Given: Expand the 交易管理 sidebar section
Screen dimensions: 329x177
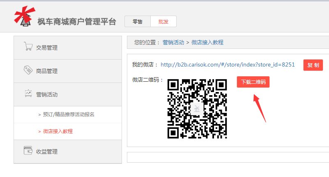Looking at the screenshot, I should tap(68, 48).
